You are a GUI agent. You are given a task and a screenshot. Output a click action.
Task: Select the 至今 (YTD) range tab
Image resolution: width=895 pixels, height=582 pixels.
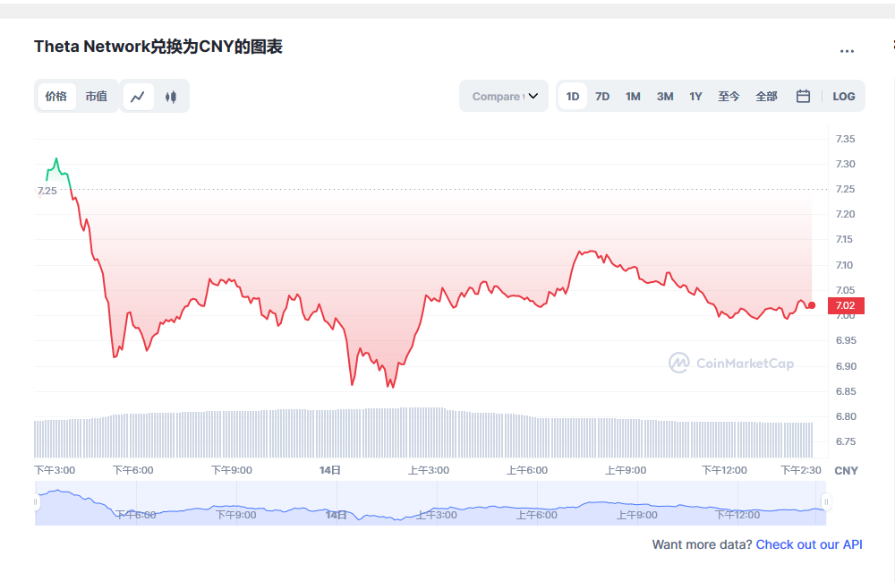tap(729, 97)
